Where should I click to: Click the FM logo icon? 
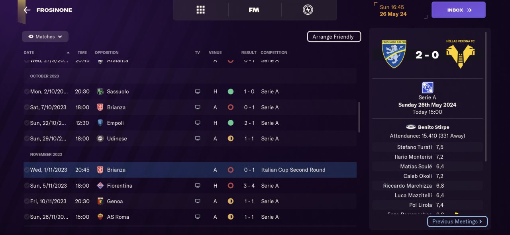[x=254, y=10]
